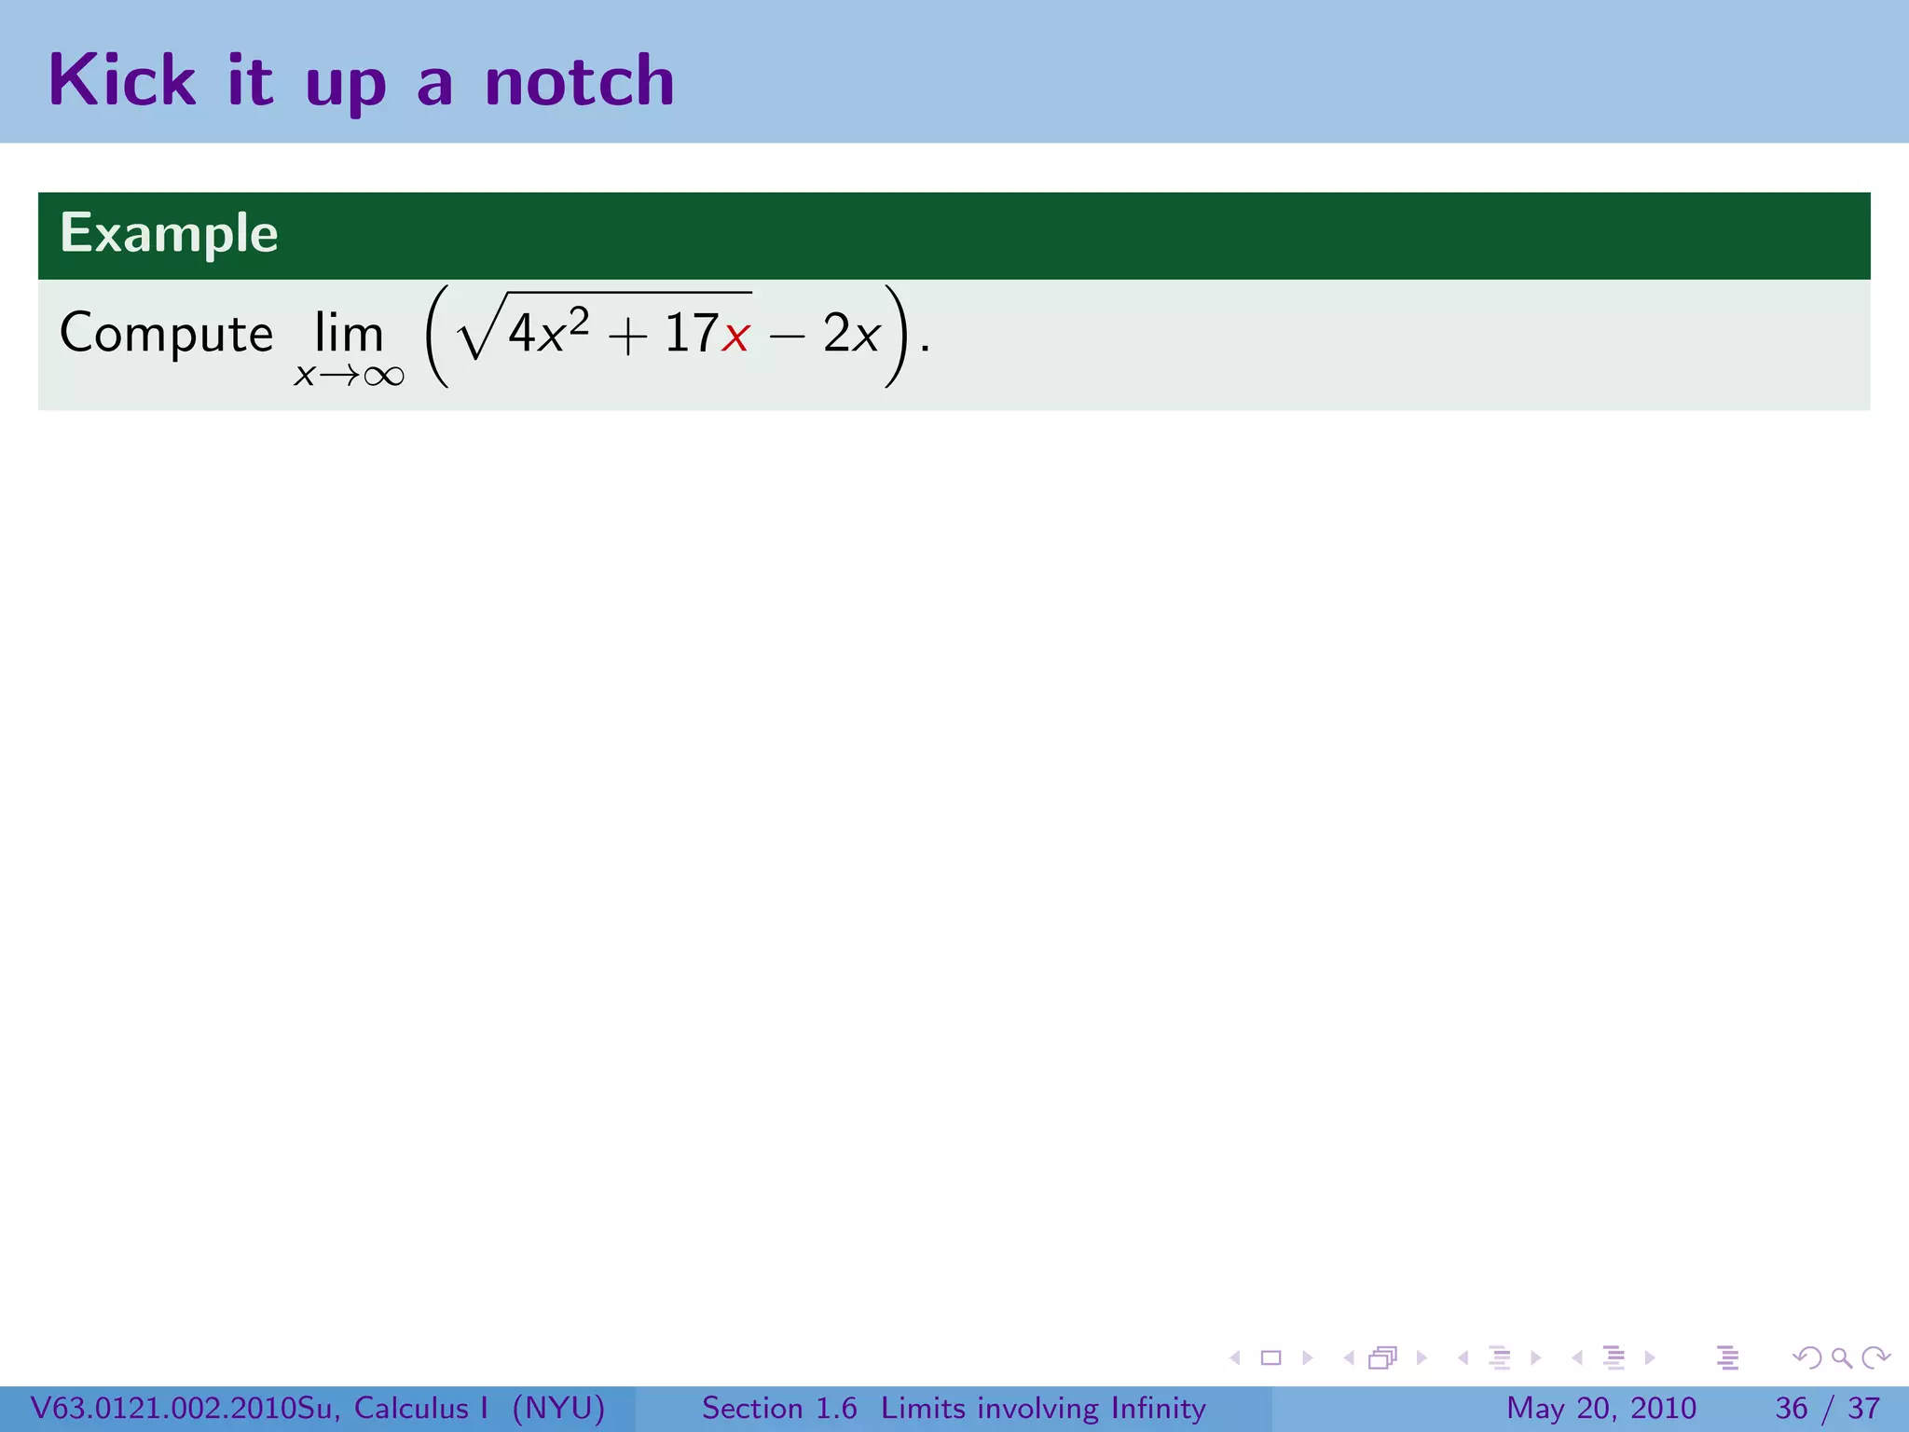This screenshot has height=1432, width=1909.
Task: Click the 'lim' limit expression
Action: 350,347
